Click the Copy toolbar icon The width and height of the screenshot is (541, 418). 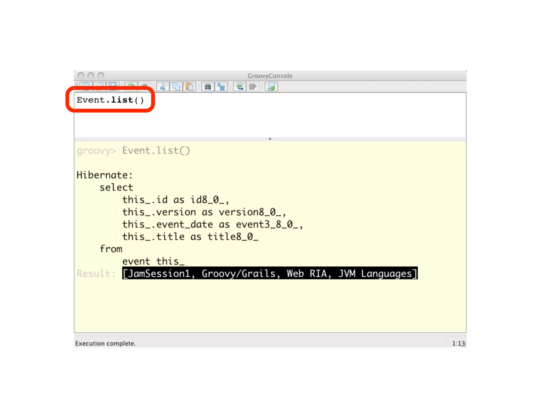tap(176, 87)
